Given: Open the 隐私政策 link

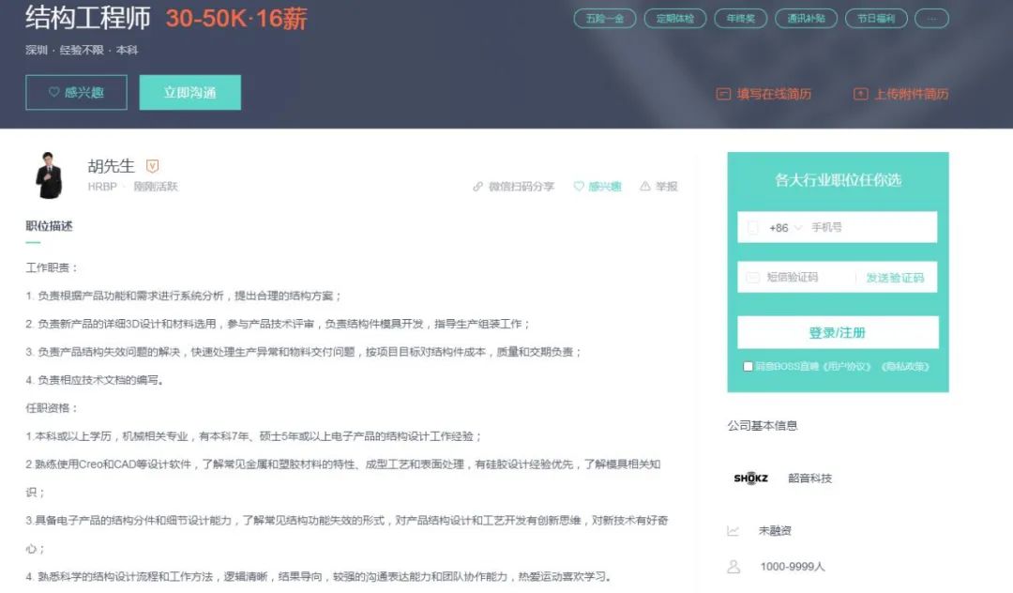Looking at the screenshot, I should coord(903,367).
